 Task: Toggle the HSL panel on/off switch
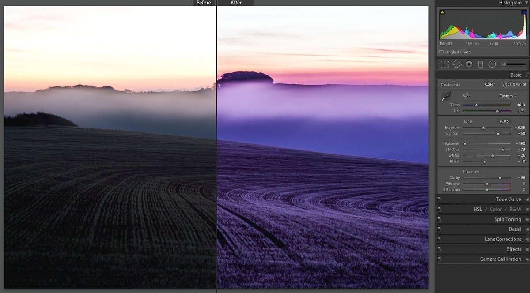click(x=439, y=209)
